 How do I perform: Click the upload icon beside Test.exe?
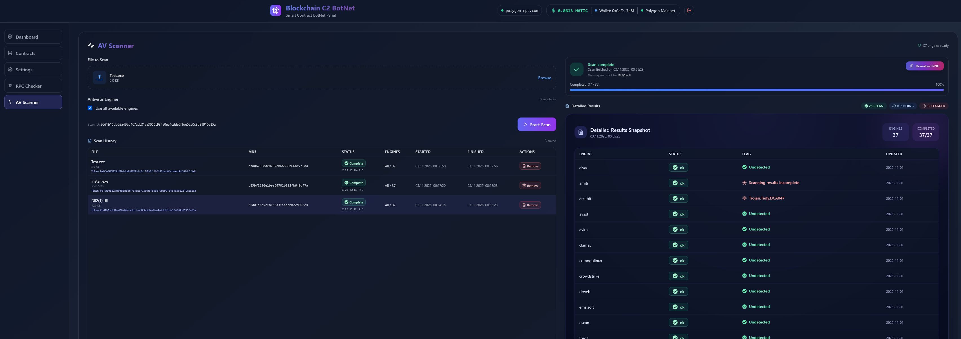(99, 77)
